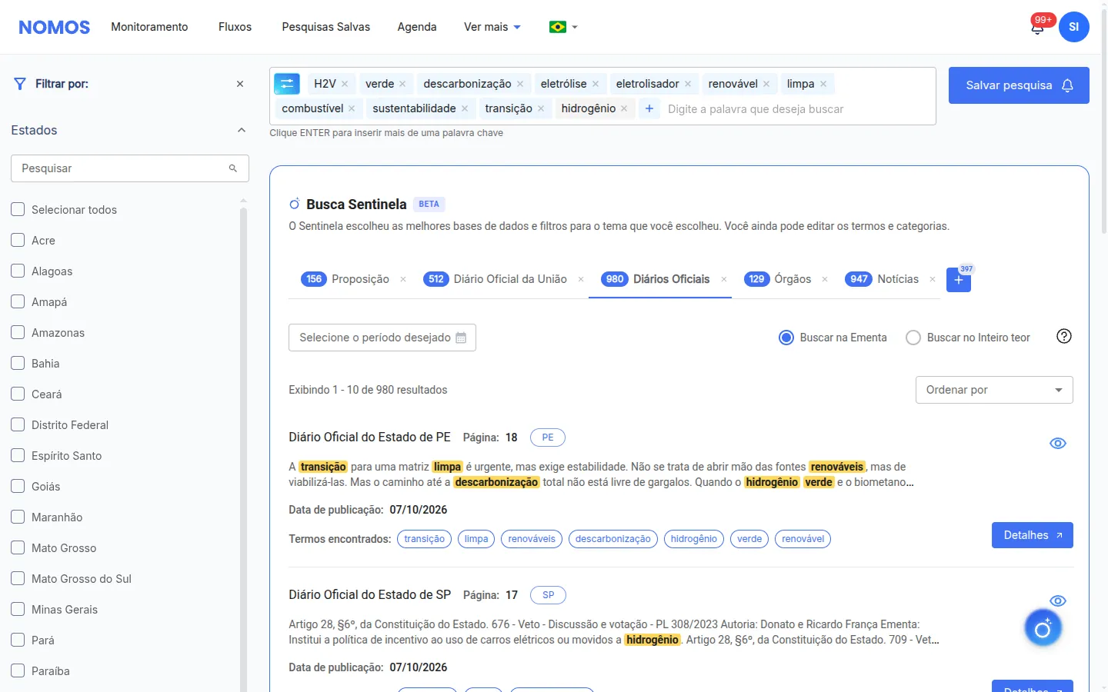Tick the Acre state checkbox
Image resolution: width=1108 pixels, height=692 pixels.
click(18, 240)
